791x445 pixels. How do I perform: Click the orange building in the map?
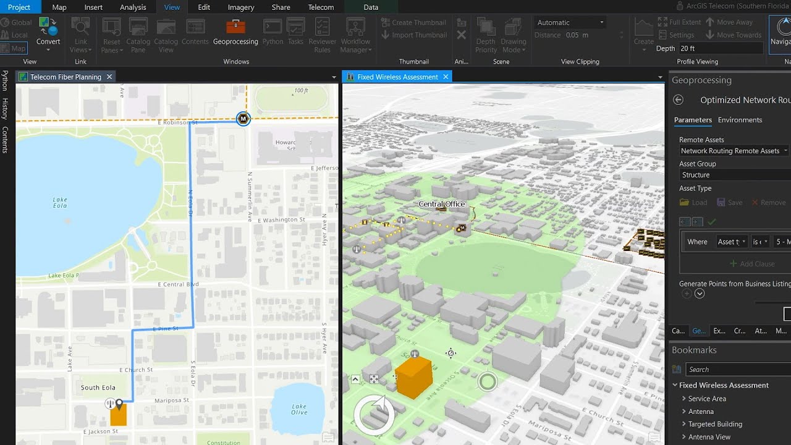click(119, 413)
